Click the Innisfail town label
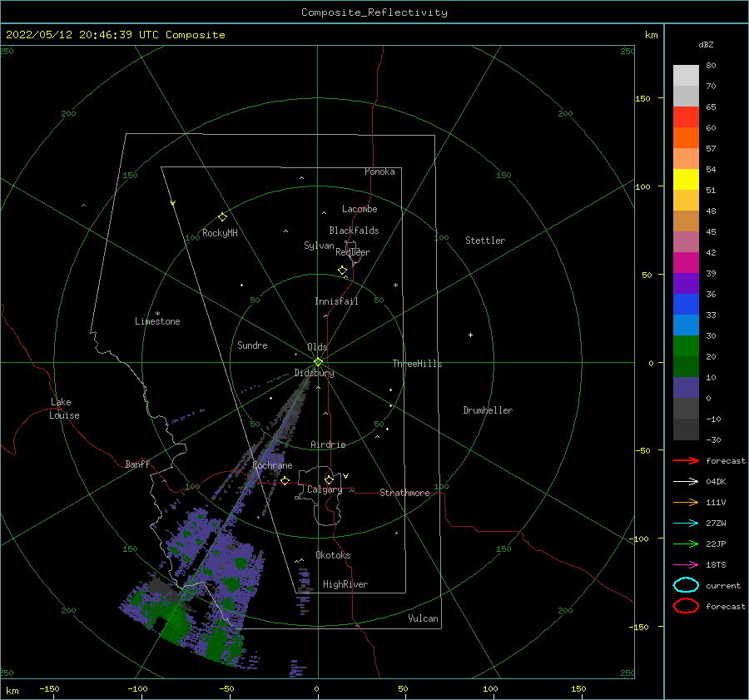The width and height of the screenshot is (749, 700). coord(336,301)
